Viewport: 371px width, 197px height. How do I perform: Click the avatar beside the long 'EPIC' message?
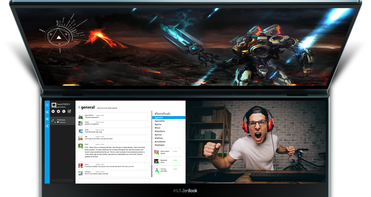81,146
